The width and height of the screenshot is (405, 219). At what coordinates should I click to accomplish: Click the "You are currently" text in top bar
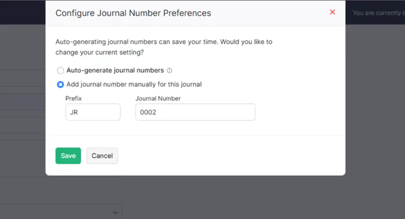point(377,13)
